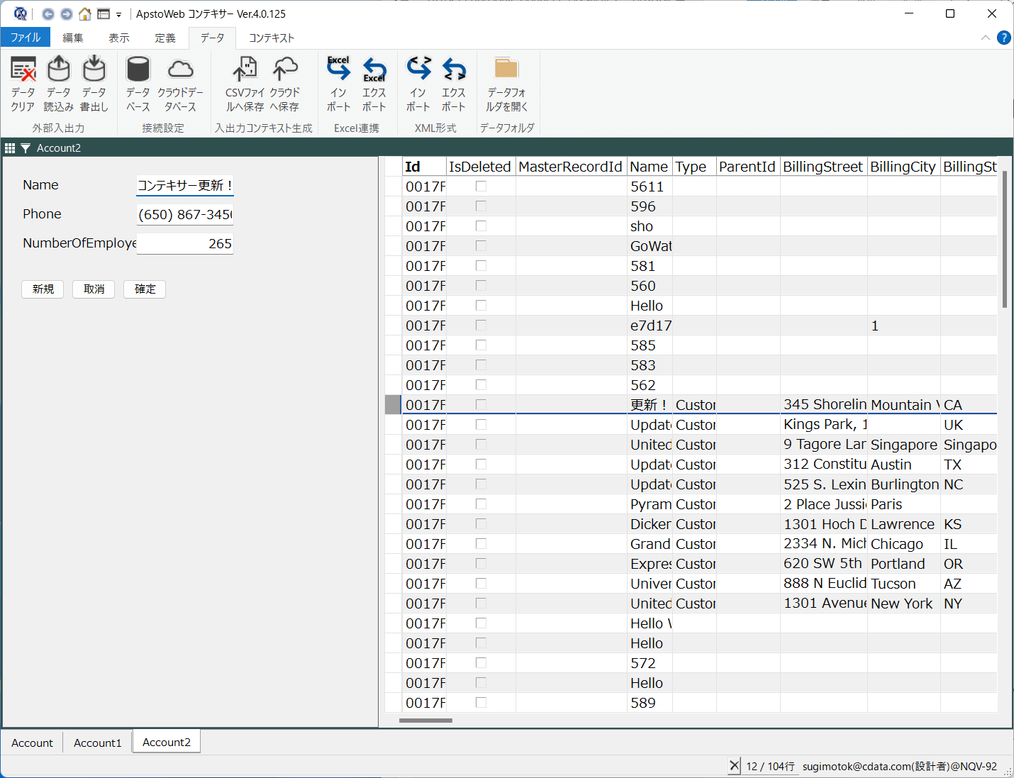Toggle IsDeleted checkbox in the 589 row
Screen dimensions: 1014x778
coord(481,703)
